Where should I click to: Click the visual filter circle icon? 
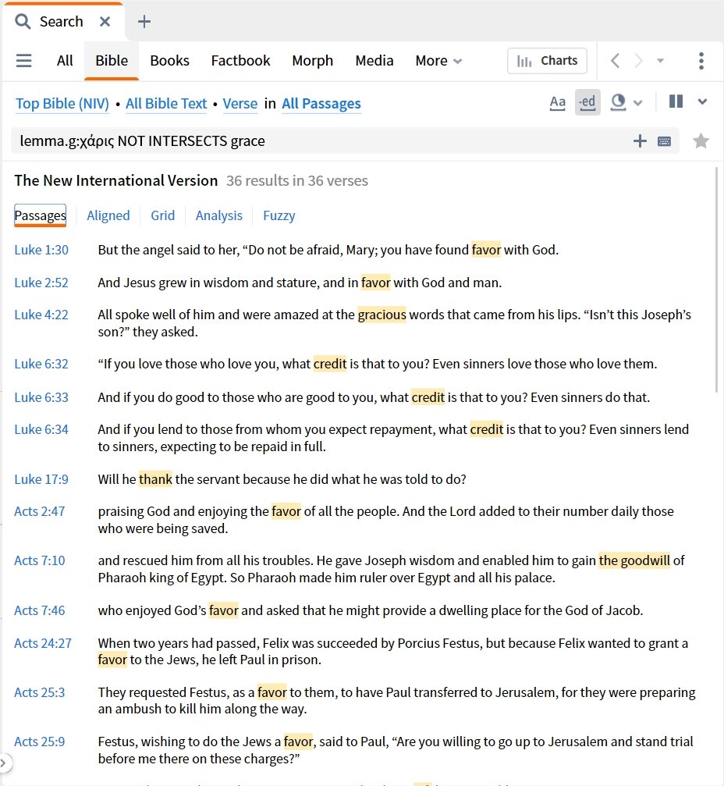[x=618, y=102]
